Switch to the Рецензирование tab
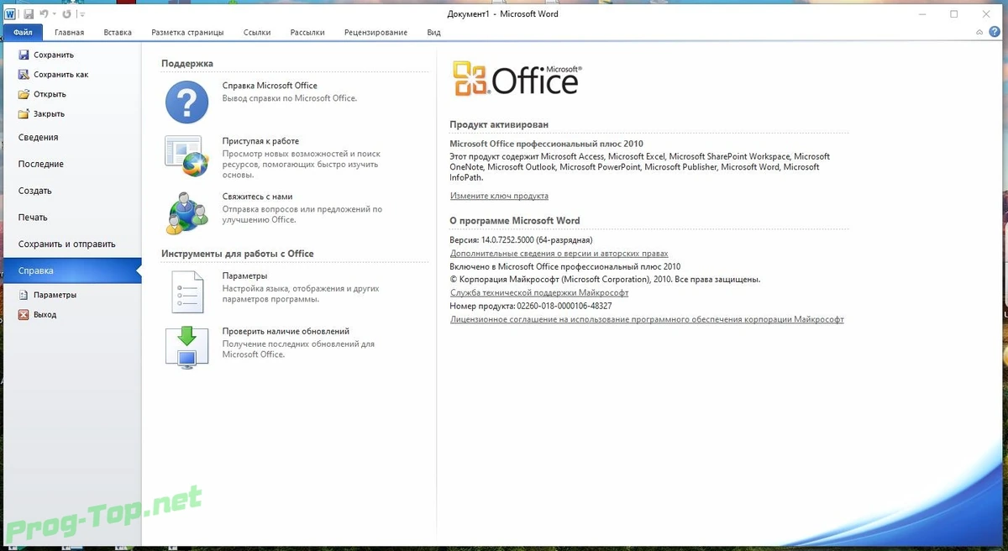The height and width of the screenshot is (551, 1008). point(375,32)
